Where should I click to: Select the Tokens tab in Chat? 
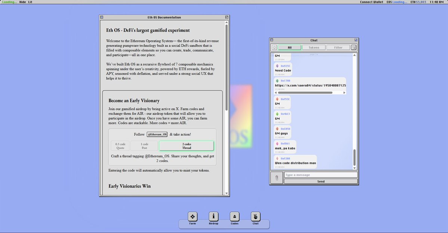[314, 47]
